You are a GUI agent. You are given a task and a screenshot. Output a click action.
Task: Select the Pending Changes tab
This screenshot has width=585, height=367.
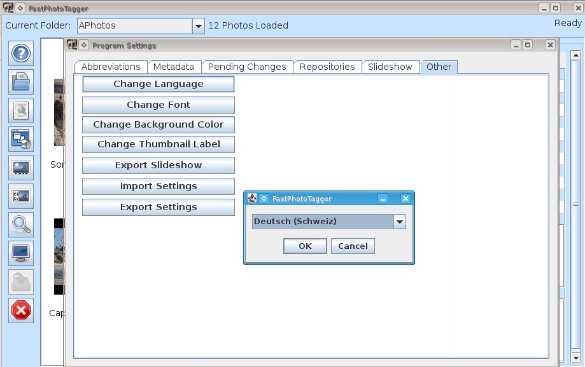(x=248, y=67)
